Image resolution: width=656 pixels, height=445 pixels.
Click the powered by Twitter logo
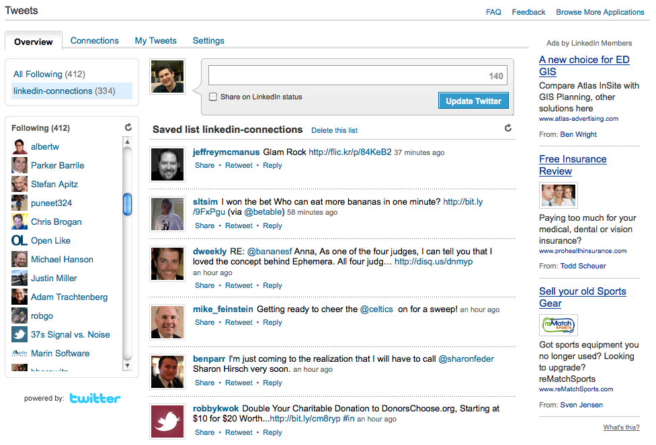[95, 399]
